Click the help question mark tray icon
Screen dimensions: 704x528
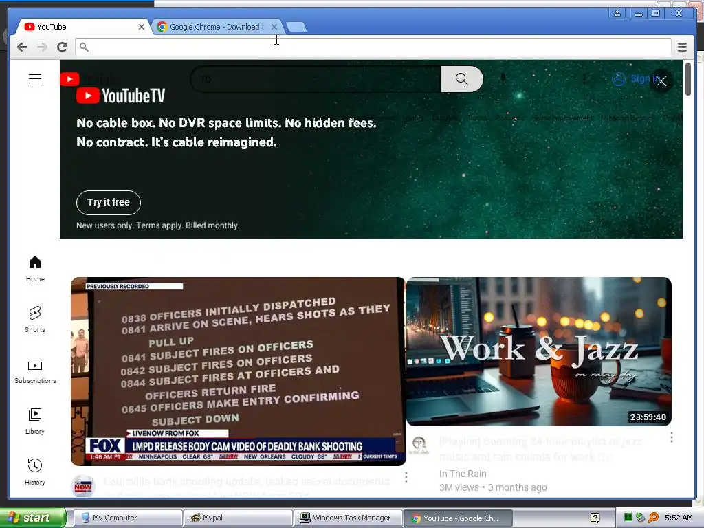595,518
